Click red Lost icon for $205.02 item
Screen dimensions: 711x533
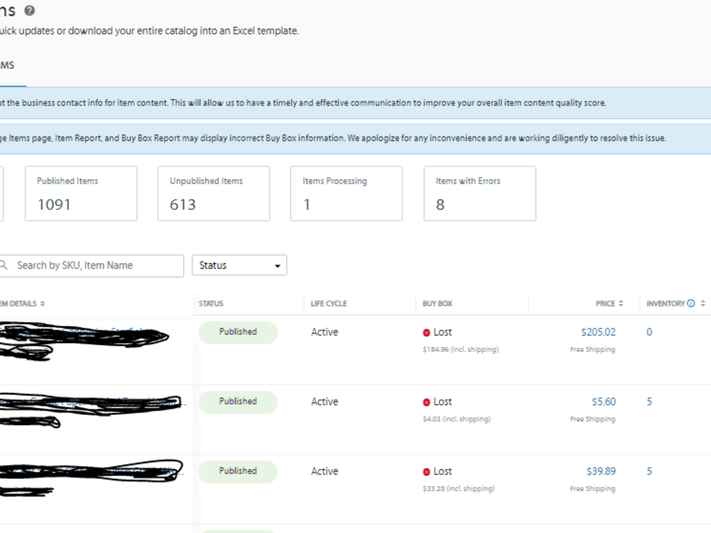pyautogui.click(x=426, y=333)
